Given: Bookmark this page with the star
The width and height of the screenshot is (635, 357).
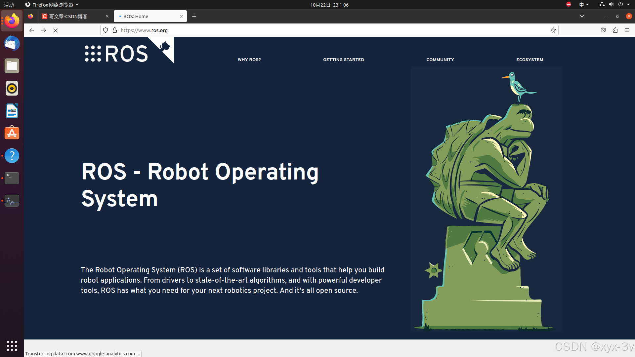Looking at the screenshot, I should tap(553, 30).
